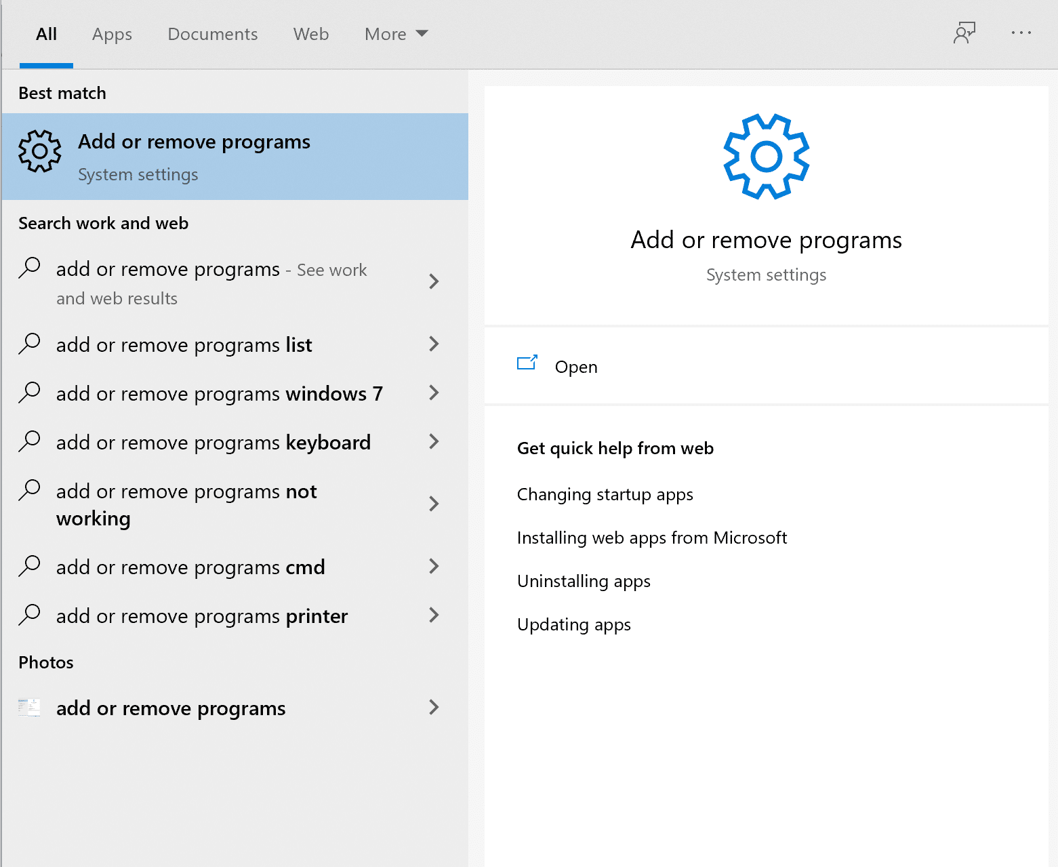Open the 'Changing startup apps' help link

605,494
